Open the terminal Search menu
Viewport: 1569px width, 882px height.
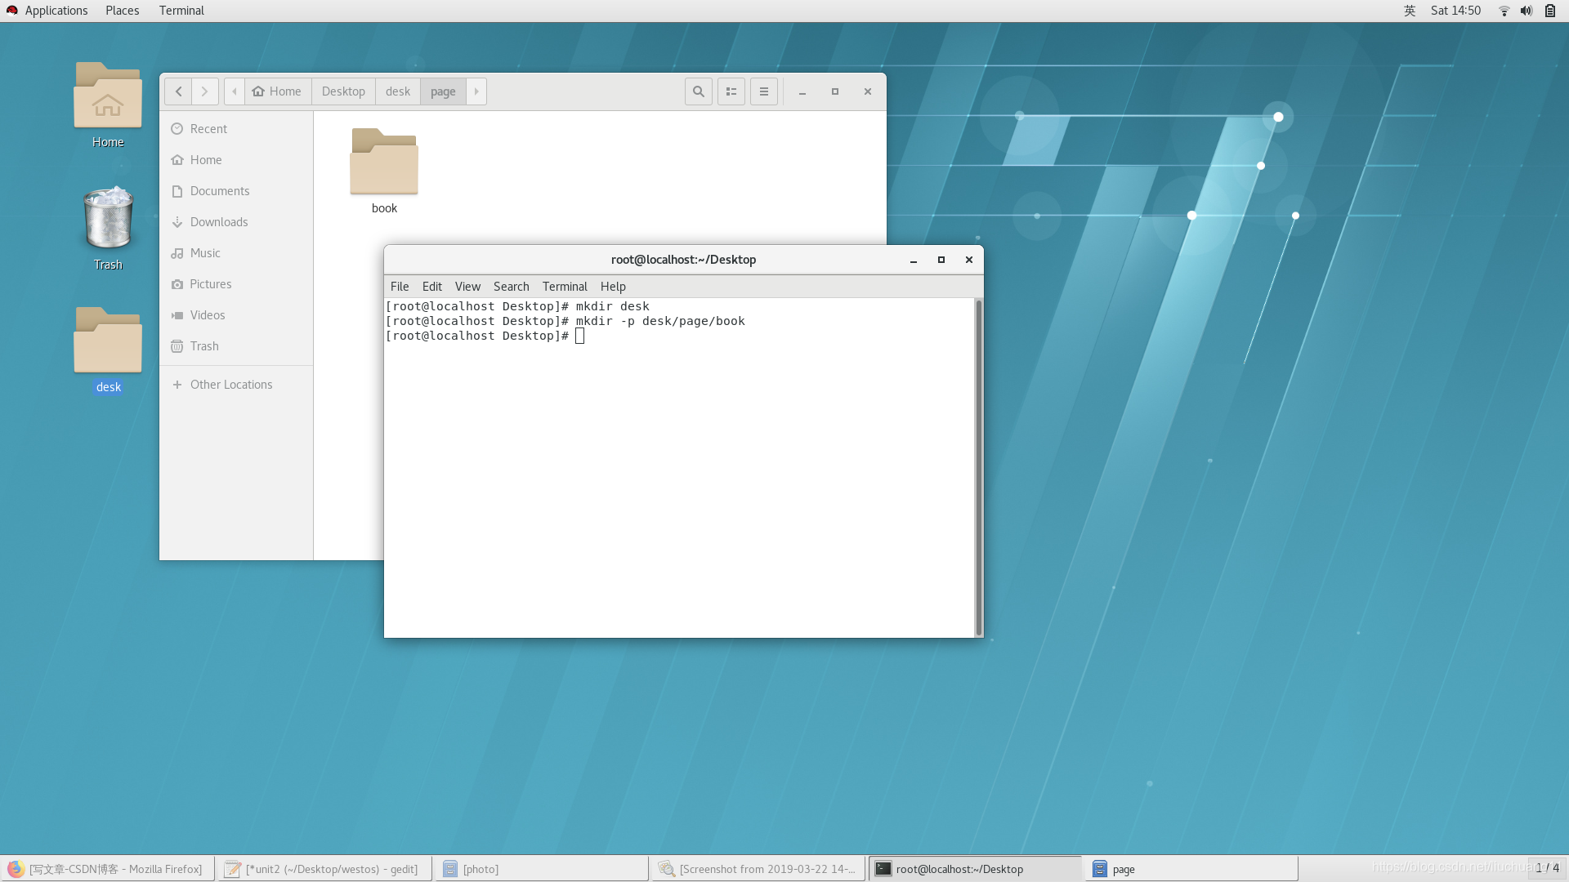point(512,287)
